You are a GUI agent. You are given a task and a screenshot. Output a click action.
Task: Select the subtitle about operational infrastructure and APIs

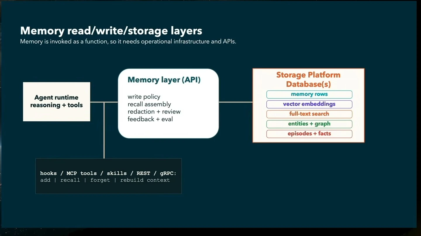(x=128, y=42)
